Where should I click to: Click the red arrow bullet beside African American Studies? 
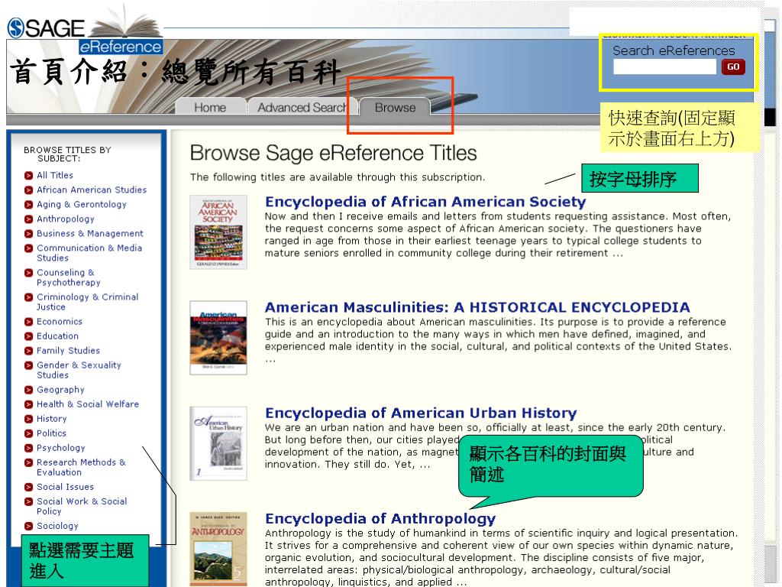[28, 190]
